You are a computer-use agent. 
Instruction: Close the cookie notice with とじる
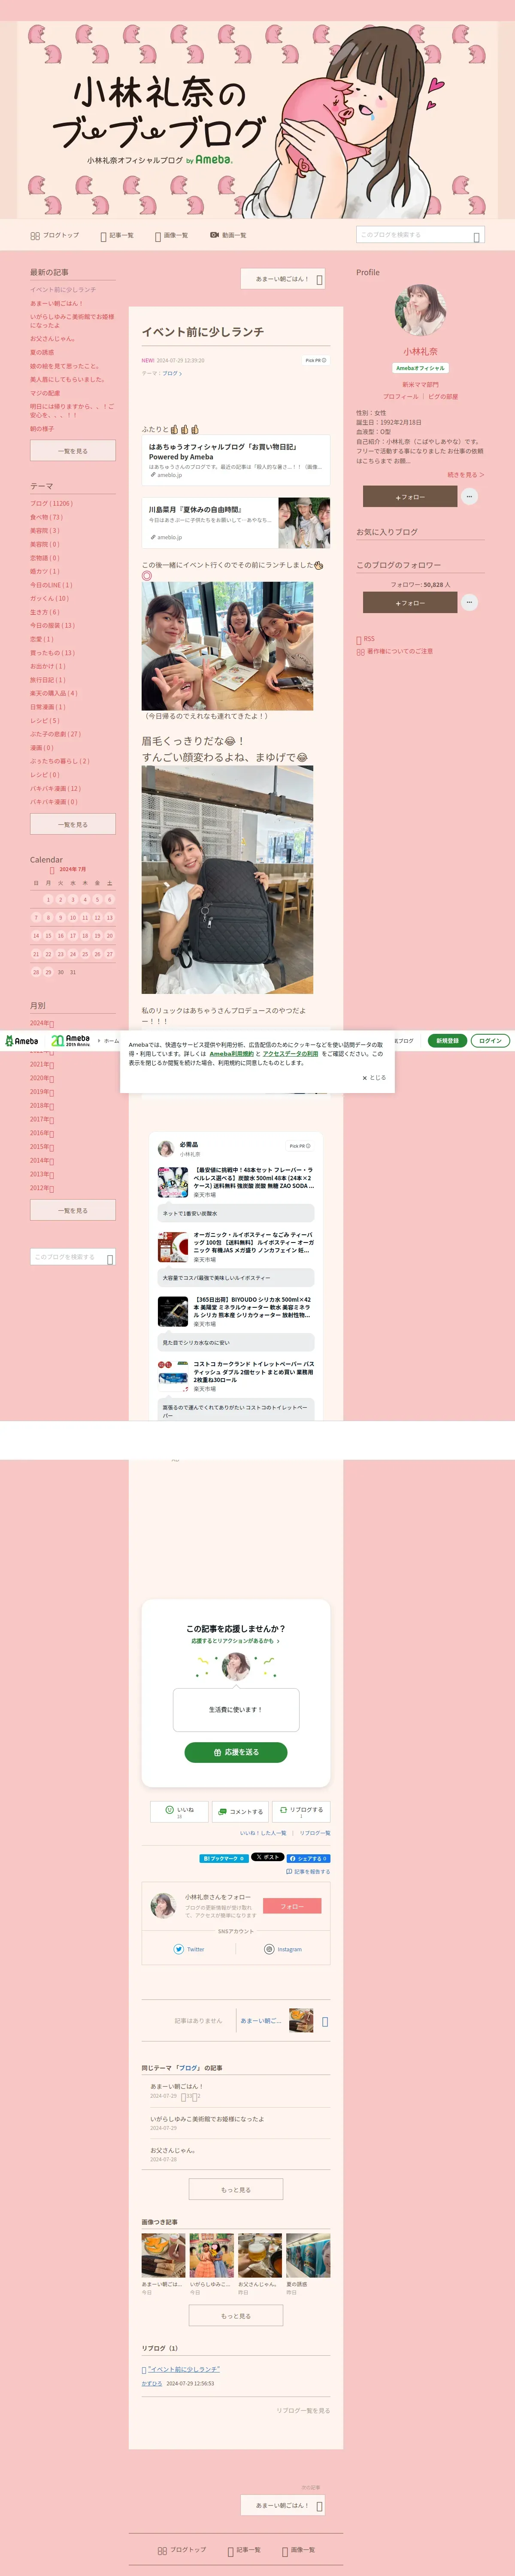373,1078
